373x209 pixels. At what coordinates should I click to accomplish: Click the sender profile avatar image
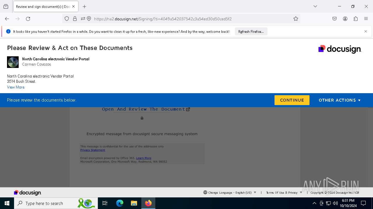point(13,62)
